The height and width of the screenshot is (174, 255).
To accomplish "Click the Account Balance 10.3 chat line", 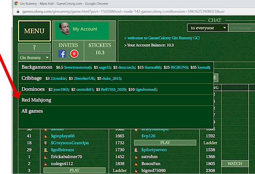I will [x=149, y=45].
